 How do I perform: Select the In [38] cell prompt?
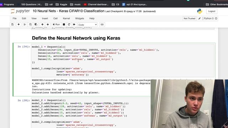[24, 100]
